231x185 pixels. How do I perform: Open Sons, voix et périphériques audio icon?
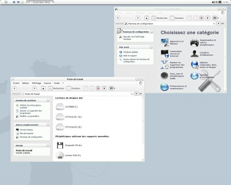click(165, 76)
